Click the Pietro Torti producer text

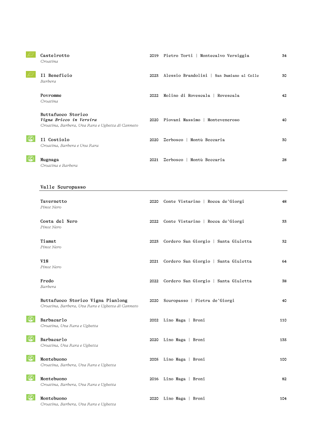[x=178, y=56]
